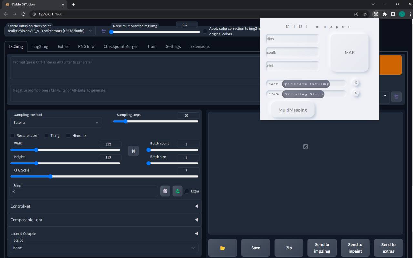Collapse the ControlNet section
This screenshot has width=413, height=258.
tap(196, 206)
